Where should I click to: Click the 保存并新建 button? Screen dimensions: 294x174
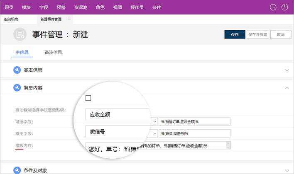coord(257,34)
